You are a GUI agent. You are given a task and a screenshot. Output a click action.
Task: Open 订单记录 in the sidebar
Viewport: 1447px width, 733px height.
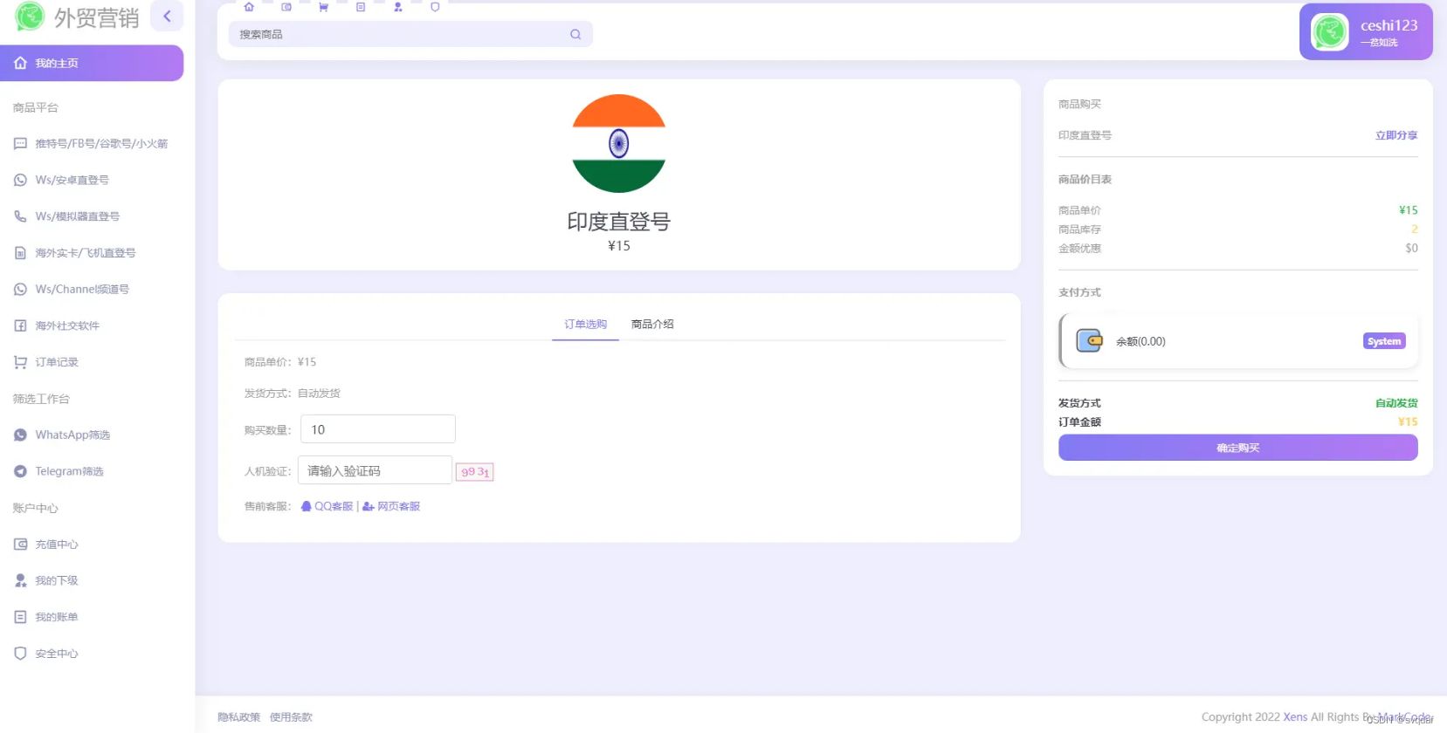coord(92,362)
